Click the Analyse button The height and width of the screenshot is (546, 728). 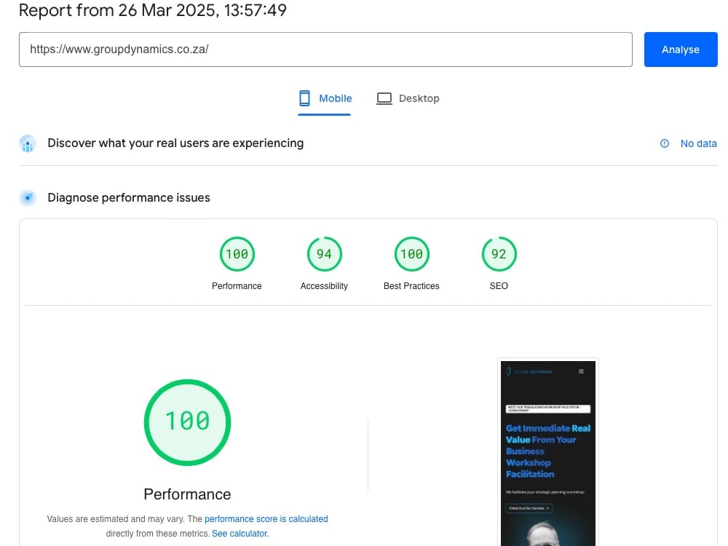pyautogui.click(x=680, y=50)
